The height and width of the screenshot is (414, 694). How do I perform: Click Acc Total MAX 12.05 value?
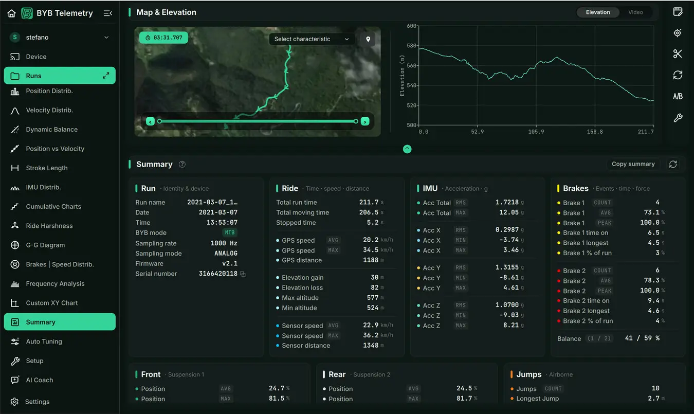tap(509, 212)
